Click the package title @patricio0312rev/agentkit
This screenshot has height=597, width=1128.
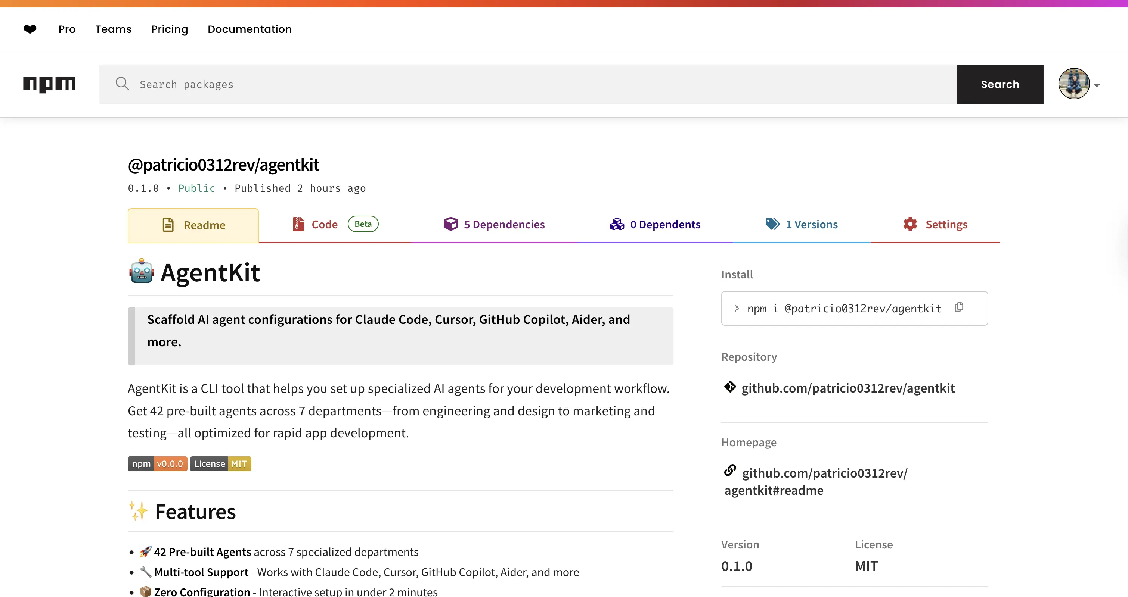coord(223,165)
